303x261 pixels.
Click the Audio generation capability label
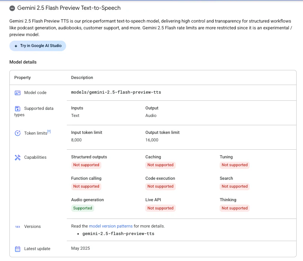87,200
